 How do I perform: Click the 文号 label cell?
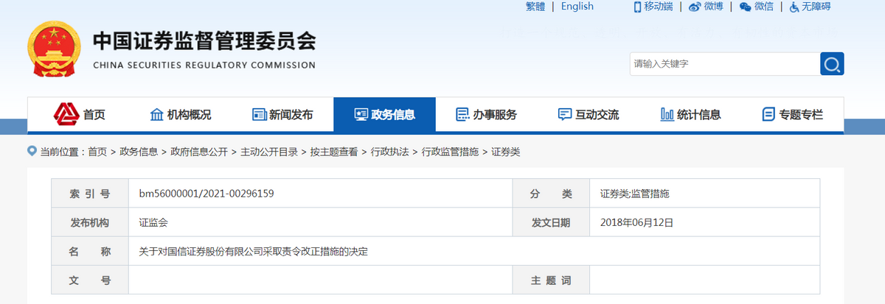tap(90, 280)
